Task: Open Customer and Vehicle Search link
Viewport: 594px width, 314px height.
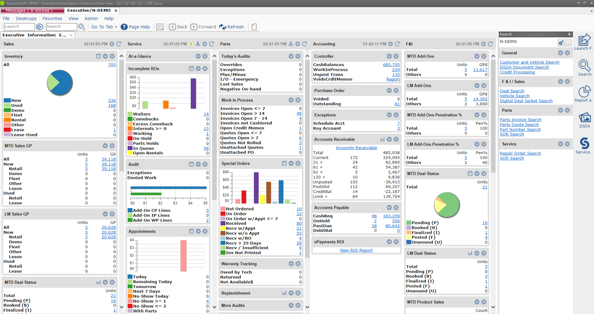Action: (x=530, y=62)
